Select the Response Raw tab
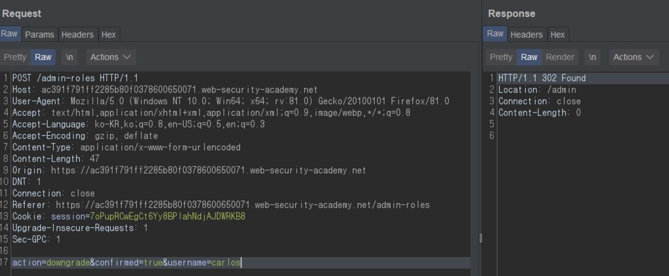This screenshot has height=276, width=669. 495,34
